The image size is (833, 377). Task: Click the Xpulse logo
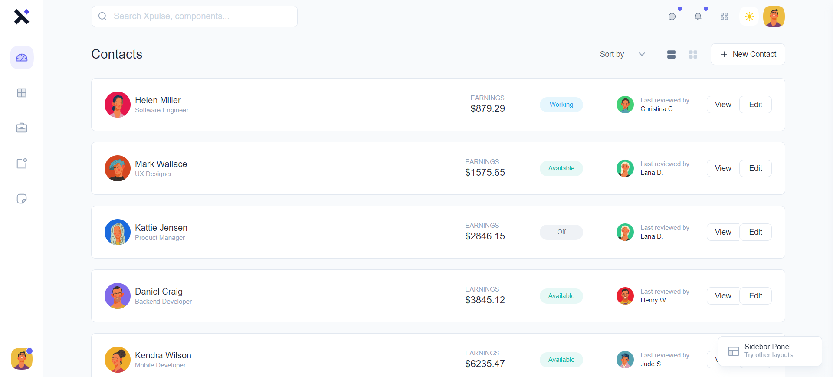point(22,16)
